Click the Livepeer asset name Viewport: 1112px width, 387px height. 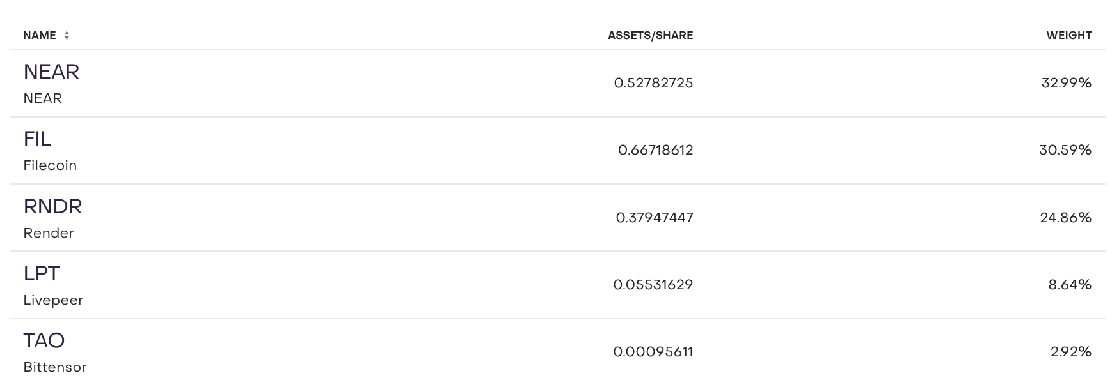pyautogui.click(x=53, y=300)
